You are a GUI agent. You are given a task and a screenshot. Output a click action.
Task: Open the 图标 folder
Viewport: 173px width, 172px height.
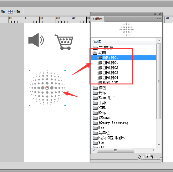[x=99, y=113]
